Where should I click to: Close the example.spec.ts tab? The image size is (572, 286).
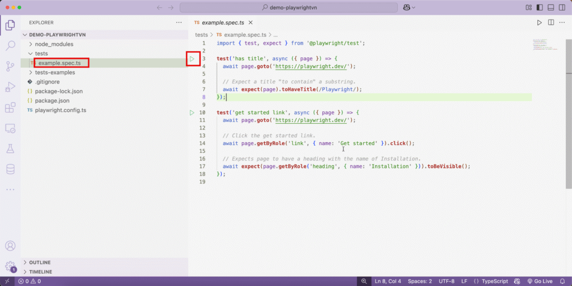(251, 22)
